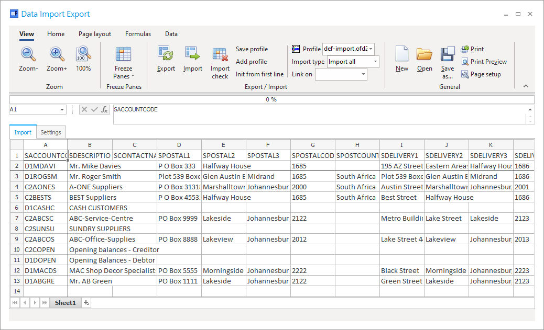Open the Freeze Panes dropdown
The image size is (544, 330).
point(123,73)
